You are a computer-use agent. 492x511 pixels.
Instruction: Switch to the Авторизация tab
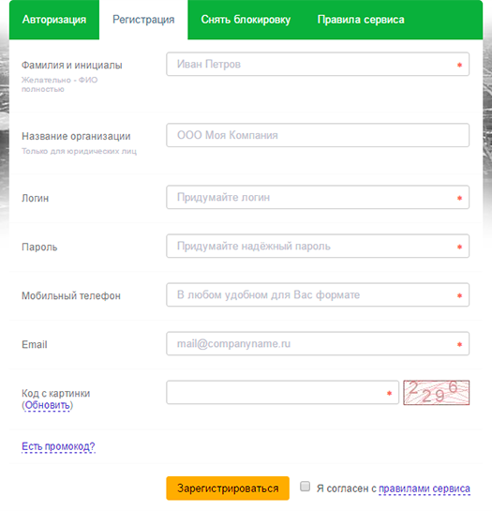54,20
